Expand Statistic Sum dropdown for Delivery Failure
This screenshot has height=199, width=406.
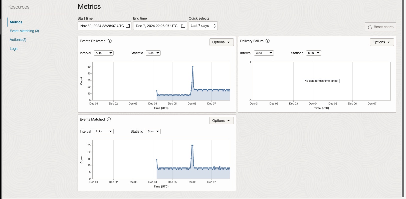click(314, 53)
